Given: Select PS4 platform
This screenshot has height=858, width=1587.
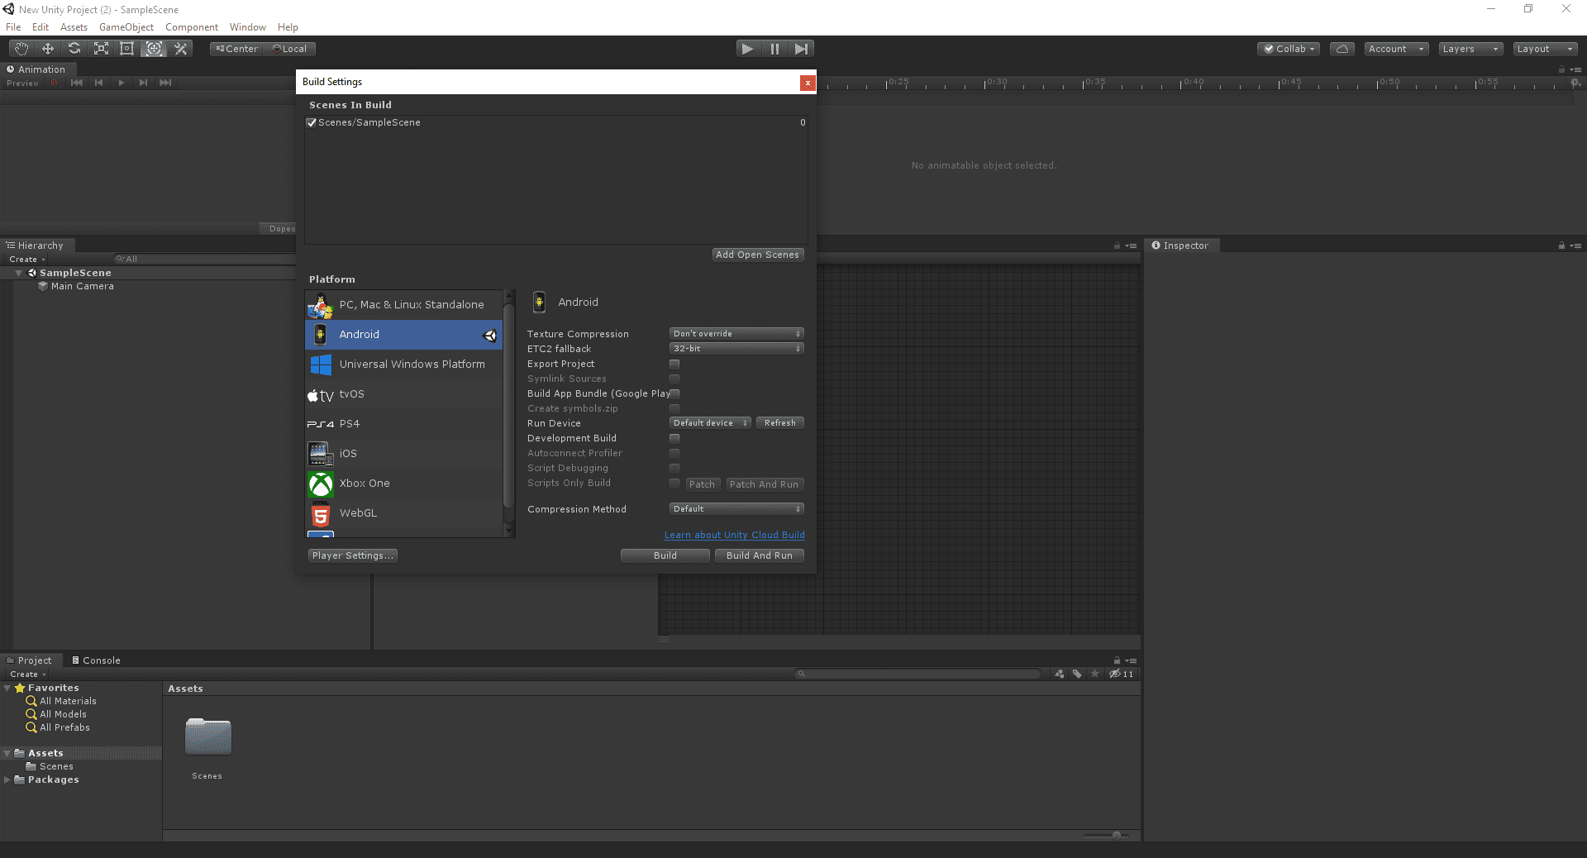Looking at the screenshot, I should [404, 424].
